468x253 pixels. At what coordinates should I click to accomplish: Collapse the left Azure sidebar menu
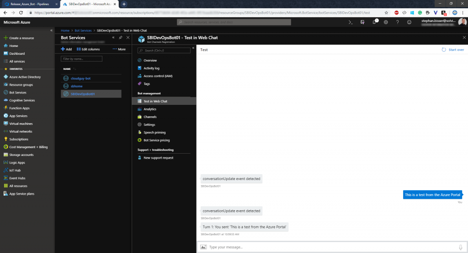pyautogui.click(x=51, y=31)
